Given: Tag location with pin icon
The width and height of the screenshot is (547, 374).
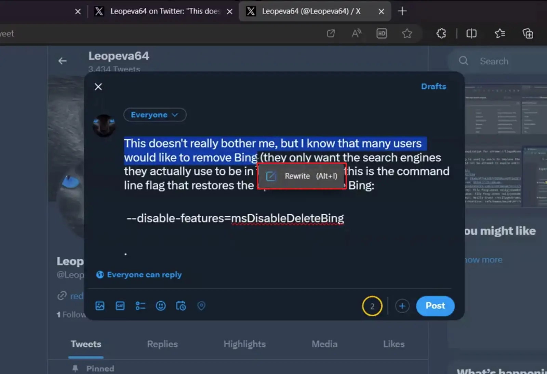Looking at the screenshot, I should tap(201, 306).
